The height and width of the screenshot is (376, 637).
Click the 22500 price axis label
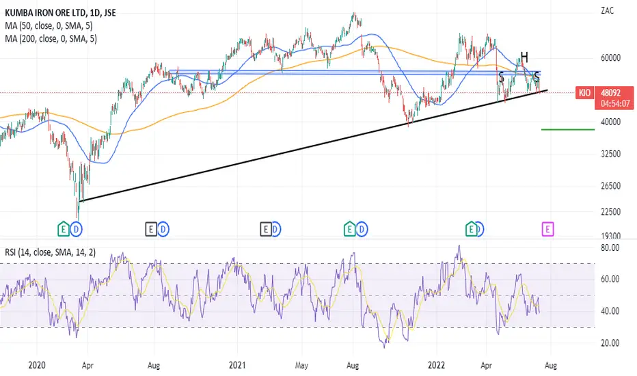(x=610, y=211)
